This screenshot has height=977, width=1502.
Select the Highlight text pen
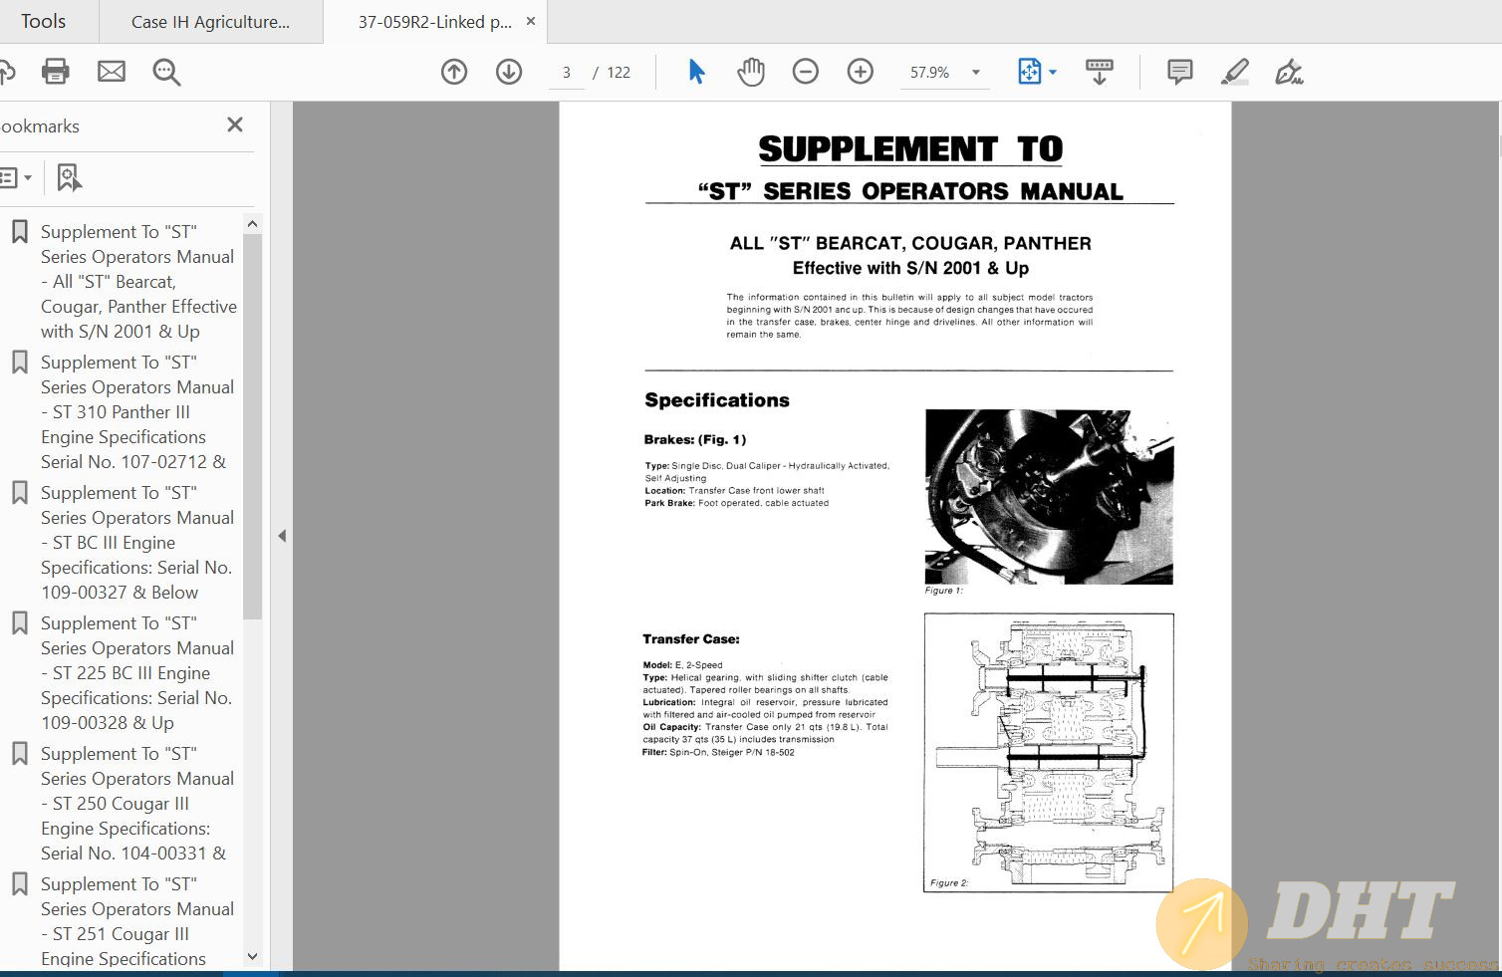tap(1235, 72)
